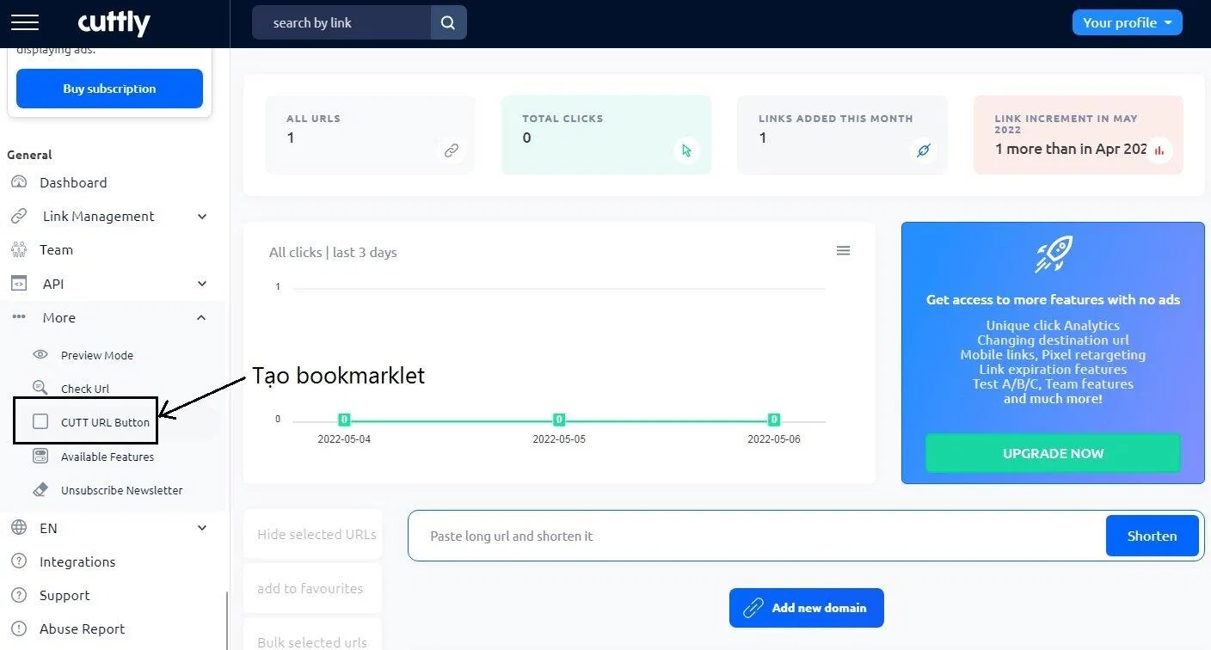
Task: Open Integrations from the sidebar
Action: coord(77,561)
